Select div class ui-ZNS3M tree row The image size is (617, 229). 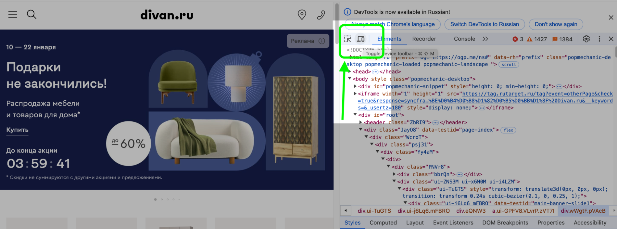point(458,182)
